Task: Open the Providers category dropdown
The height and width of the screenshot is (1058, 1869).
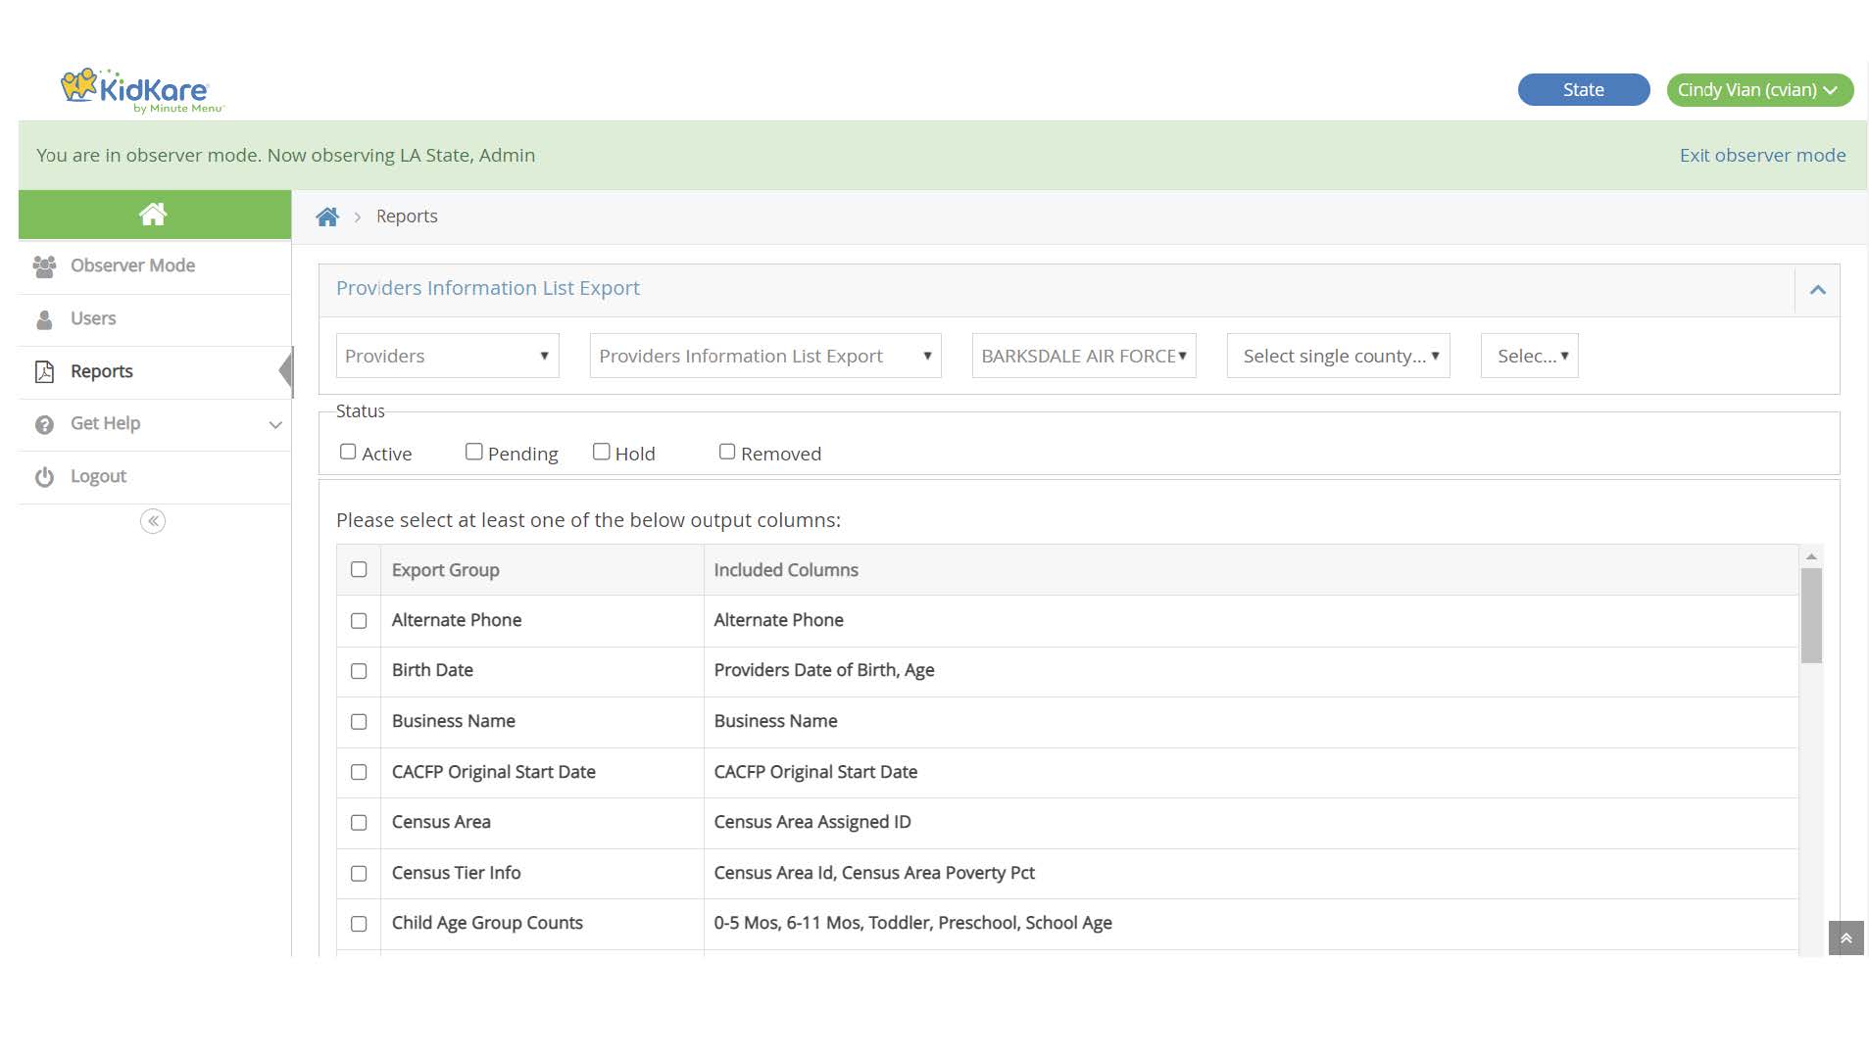Action: 447,356
